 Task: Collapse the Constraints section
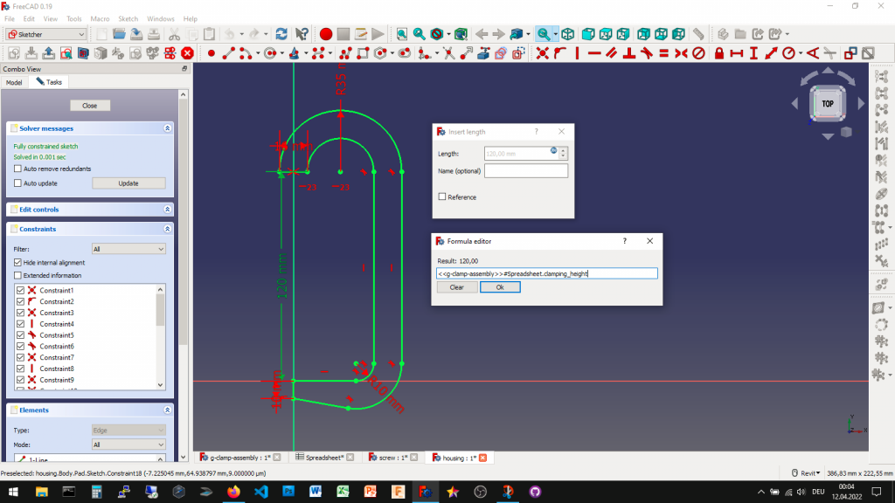tap(167, 229)
